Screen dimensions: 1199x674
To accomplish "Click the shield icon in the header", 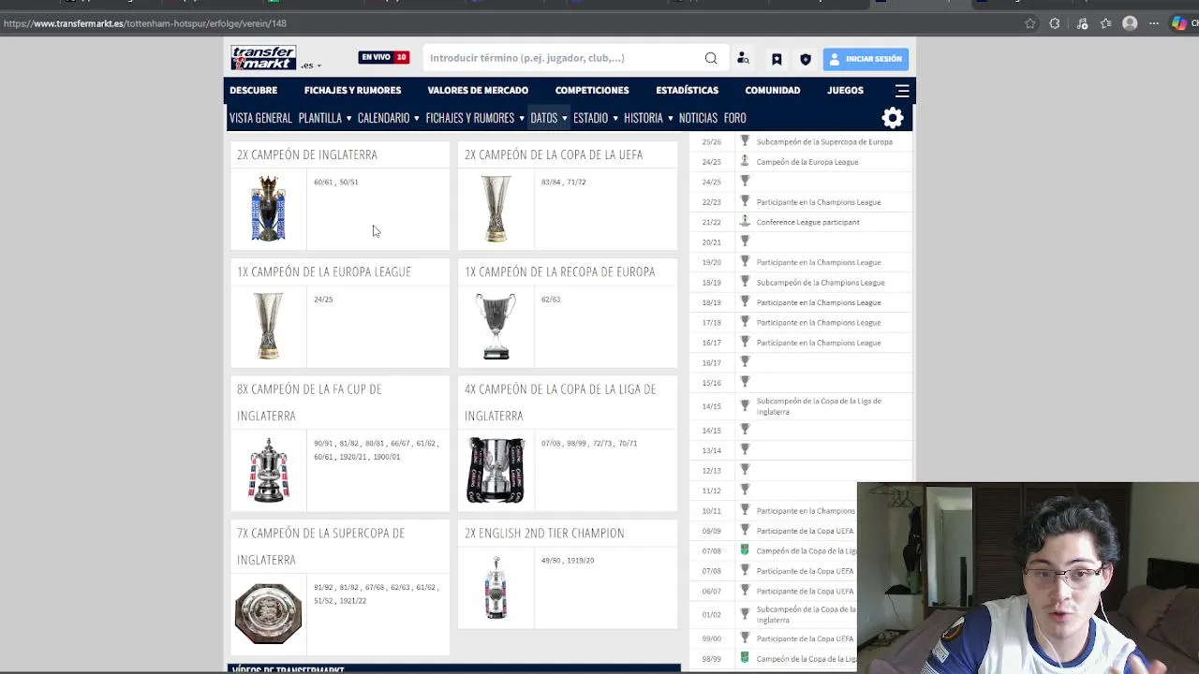I will [806, 59].
